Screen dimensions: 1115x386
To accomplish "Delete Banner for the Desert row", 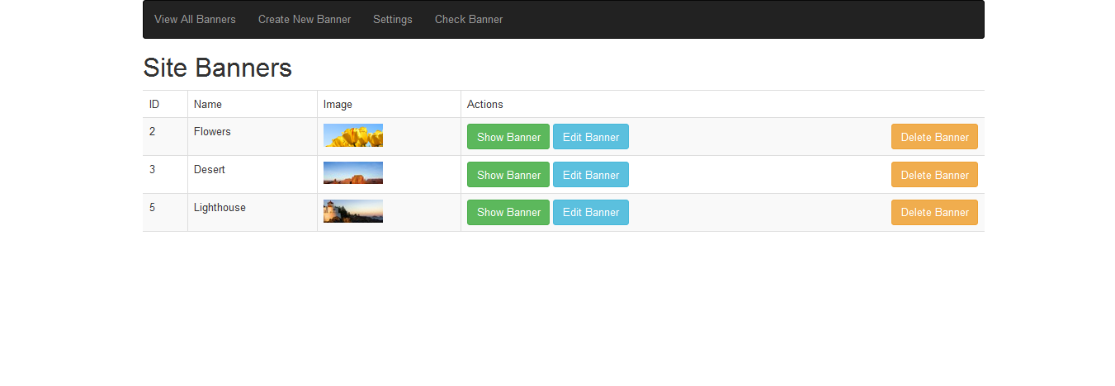I will point(934,175).
